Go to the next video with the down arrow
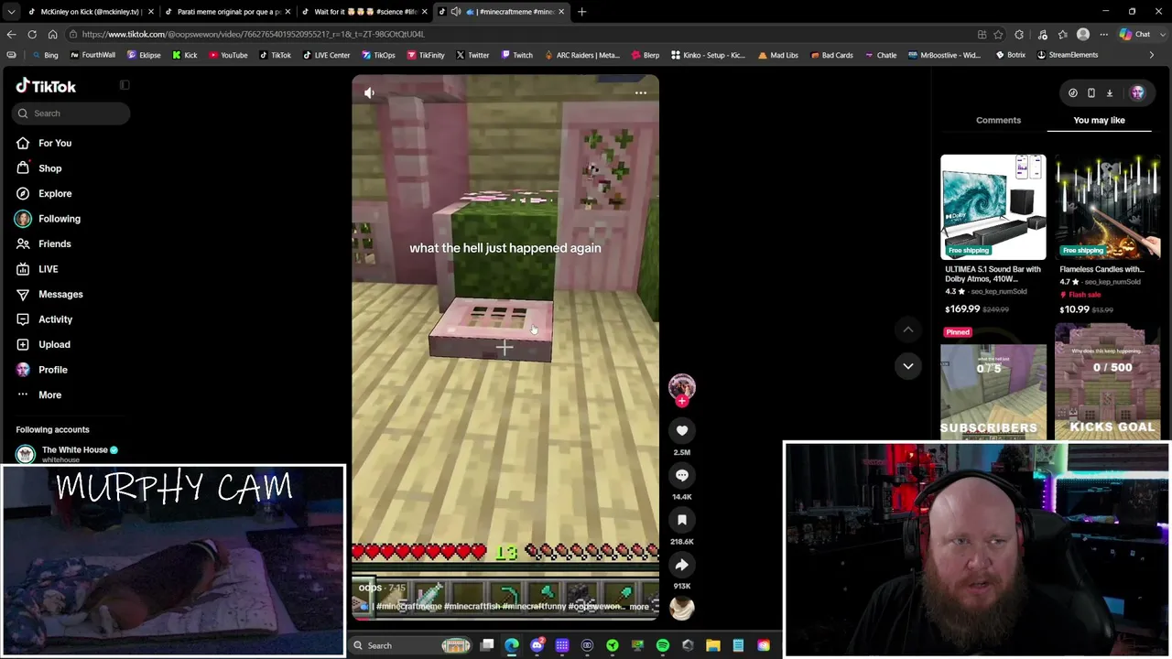Image resolution: width=1172 pixels, height=659 pixels. pyautogui.click(x=908, y=366)
